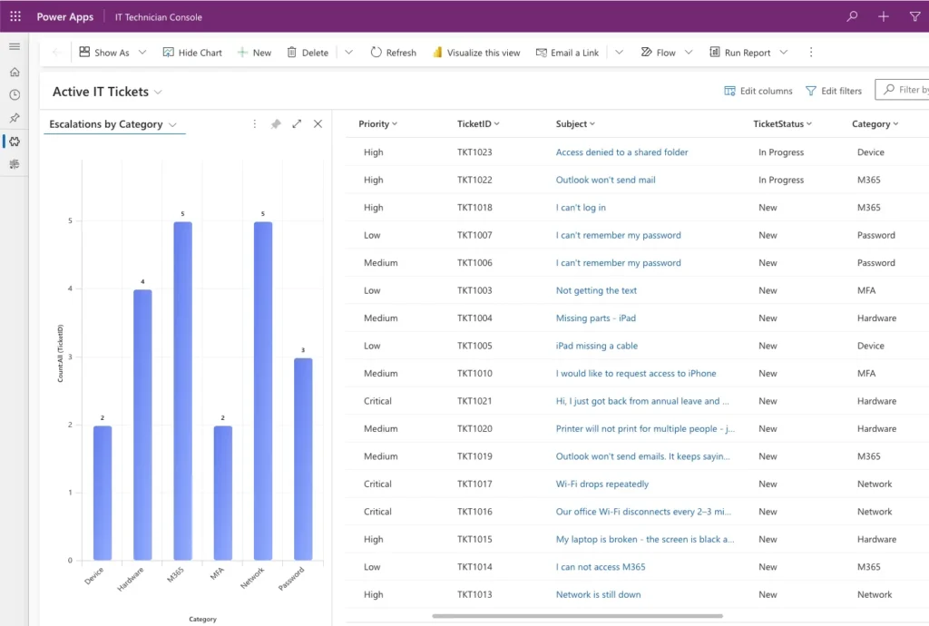This screenshot has width=929, height=626.
Task: Open the Show As dropdown
Action: (142, 53)
